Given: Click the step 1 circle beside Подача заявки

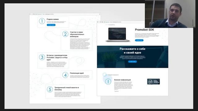Looking at the screenshot, I should (42, 21).
